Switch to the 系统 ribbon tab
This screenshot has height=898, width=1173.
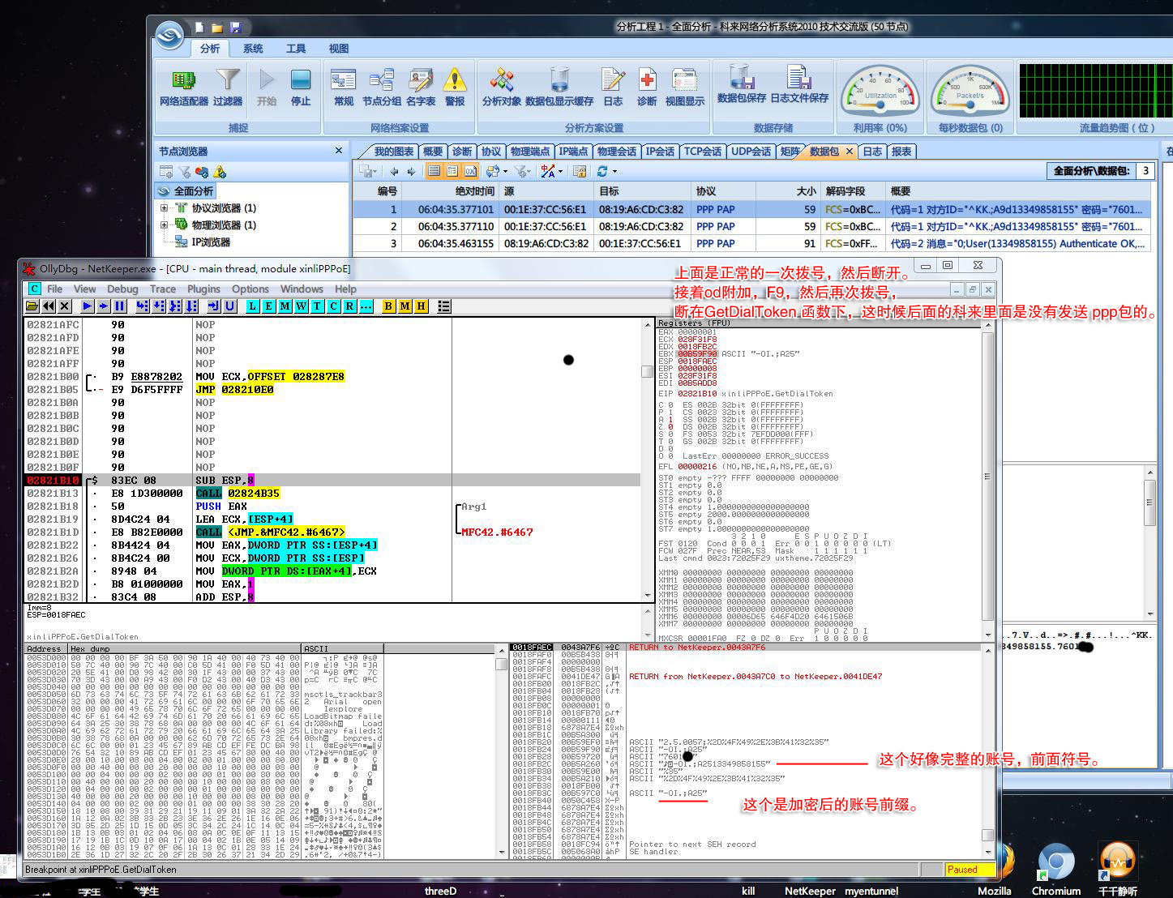tap(253, 49)
